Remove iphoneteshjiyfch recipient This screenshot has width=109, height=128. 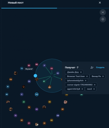coord(85,80)
